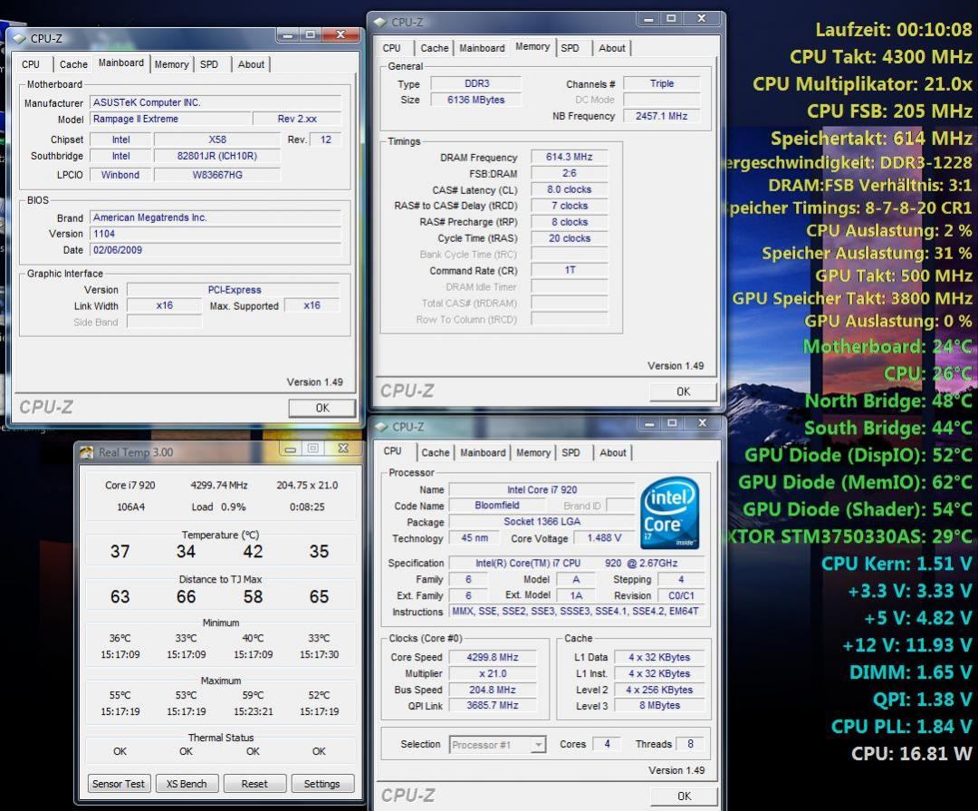Viewport: 978px width, 811px height.
Task: Select the Memory tab in the Mainboard CPU-Z window
Action: pyautogui.click(x=171, y=64)
